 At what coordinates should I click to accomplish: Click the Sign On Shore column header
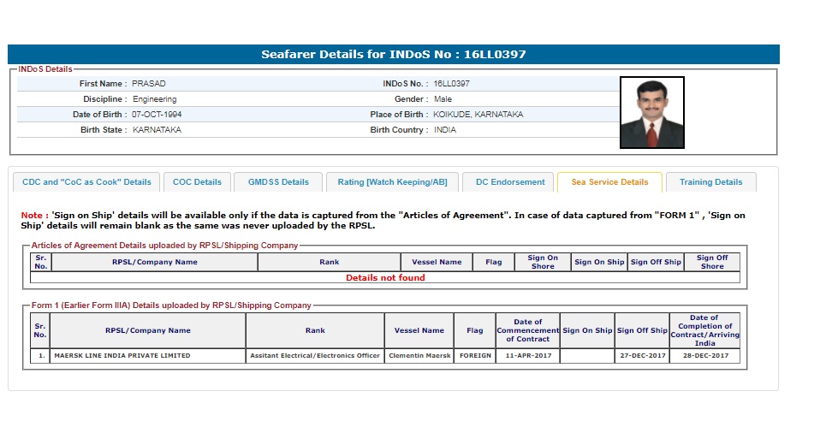tap(542, 262)
